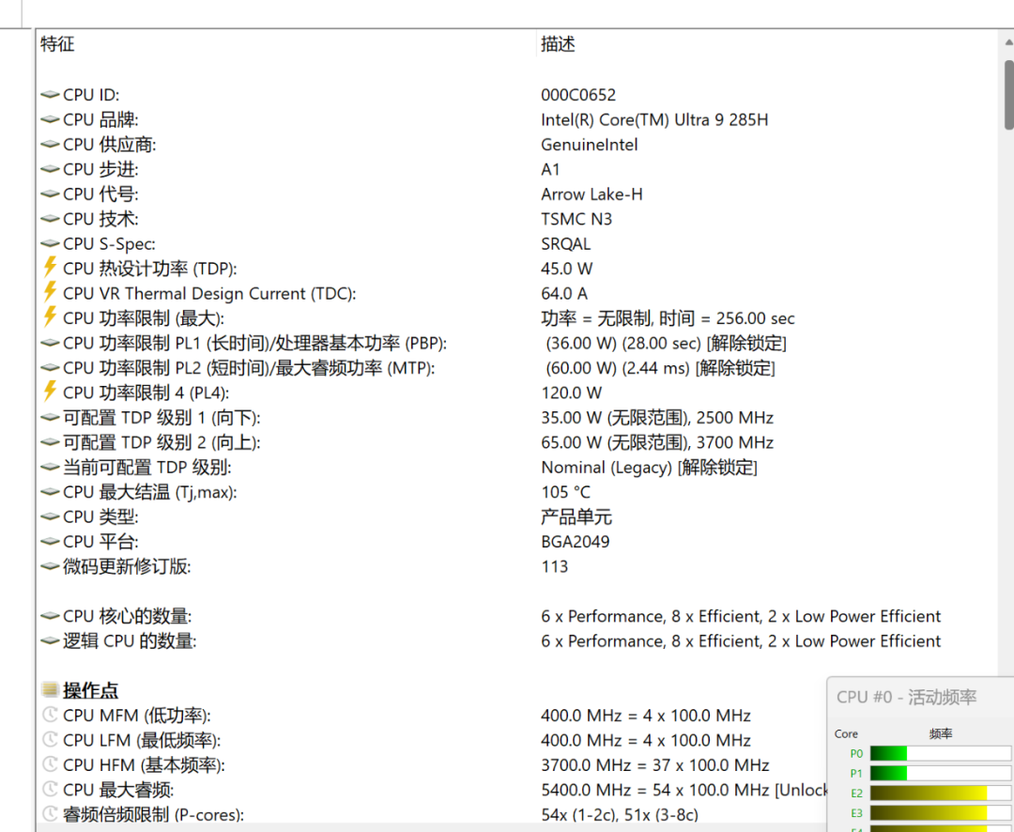
Task: Select the 'TSMC N3' technology value
Action: tap(576, 220)
